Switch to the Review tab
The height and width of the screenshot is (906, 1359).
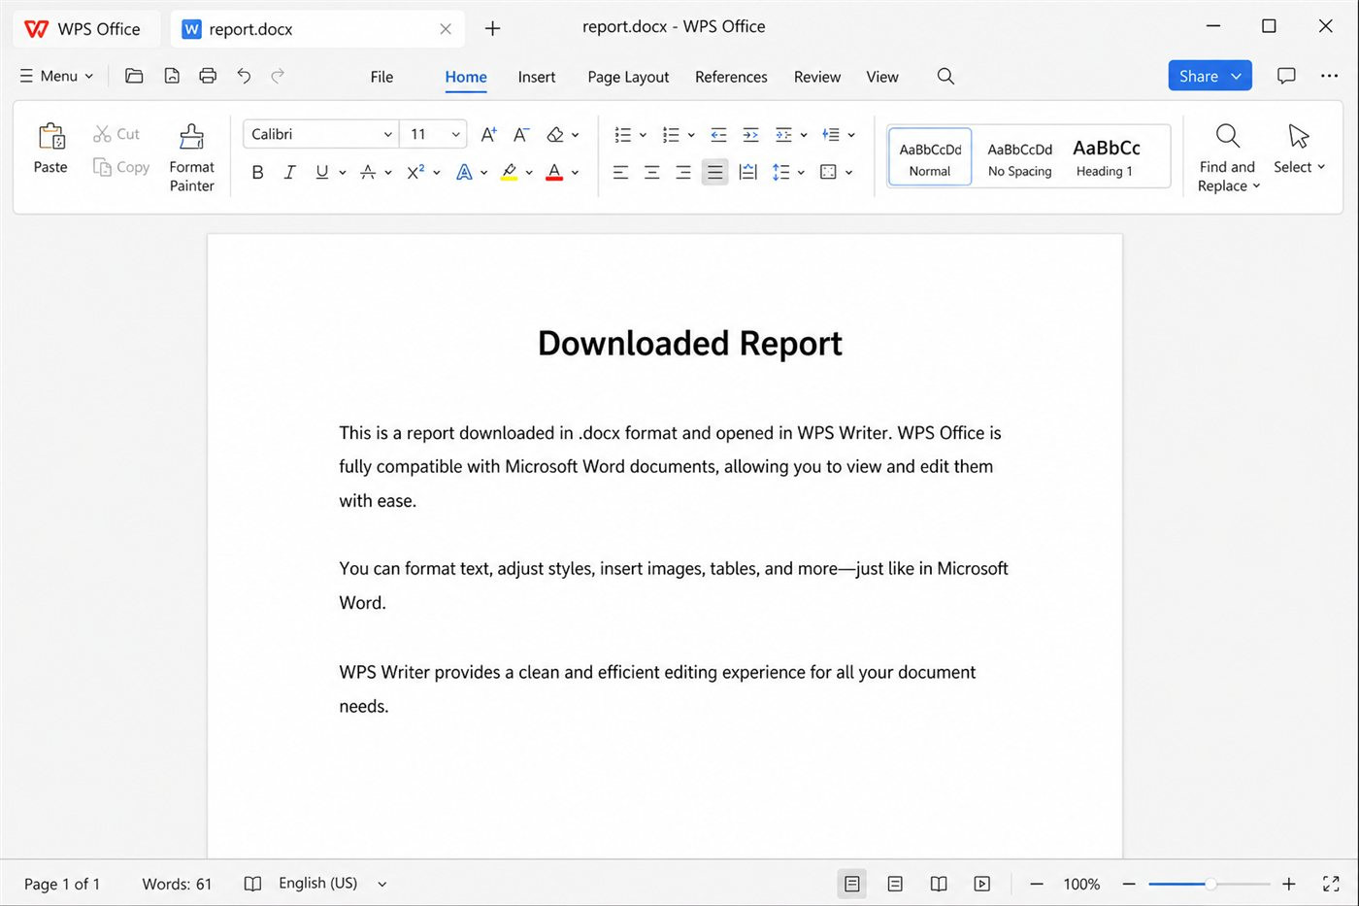pyautogui.click(x=817, y=77)
